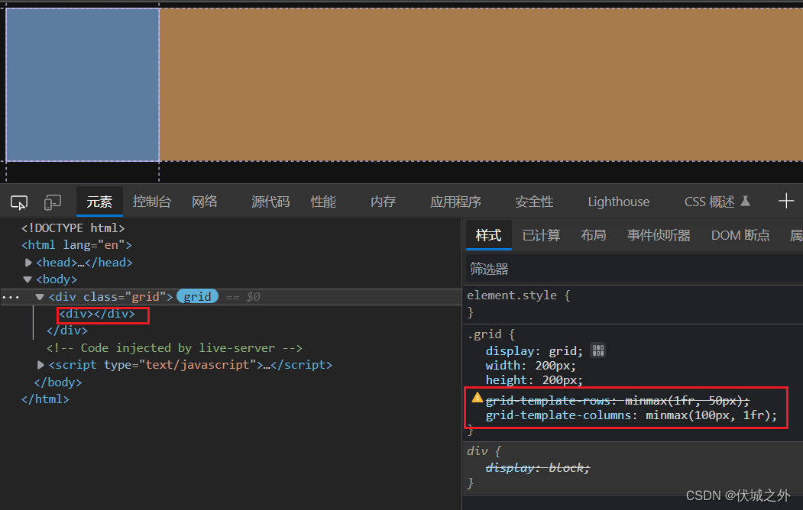
Task: Select the 事件侦听器 pane tab
Action: pos(659,235)
